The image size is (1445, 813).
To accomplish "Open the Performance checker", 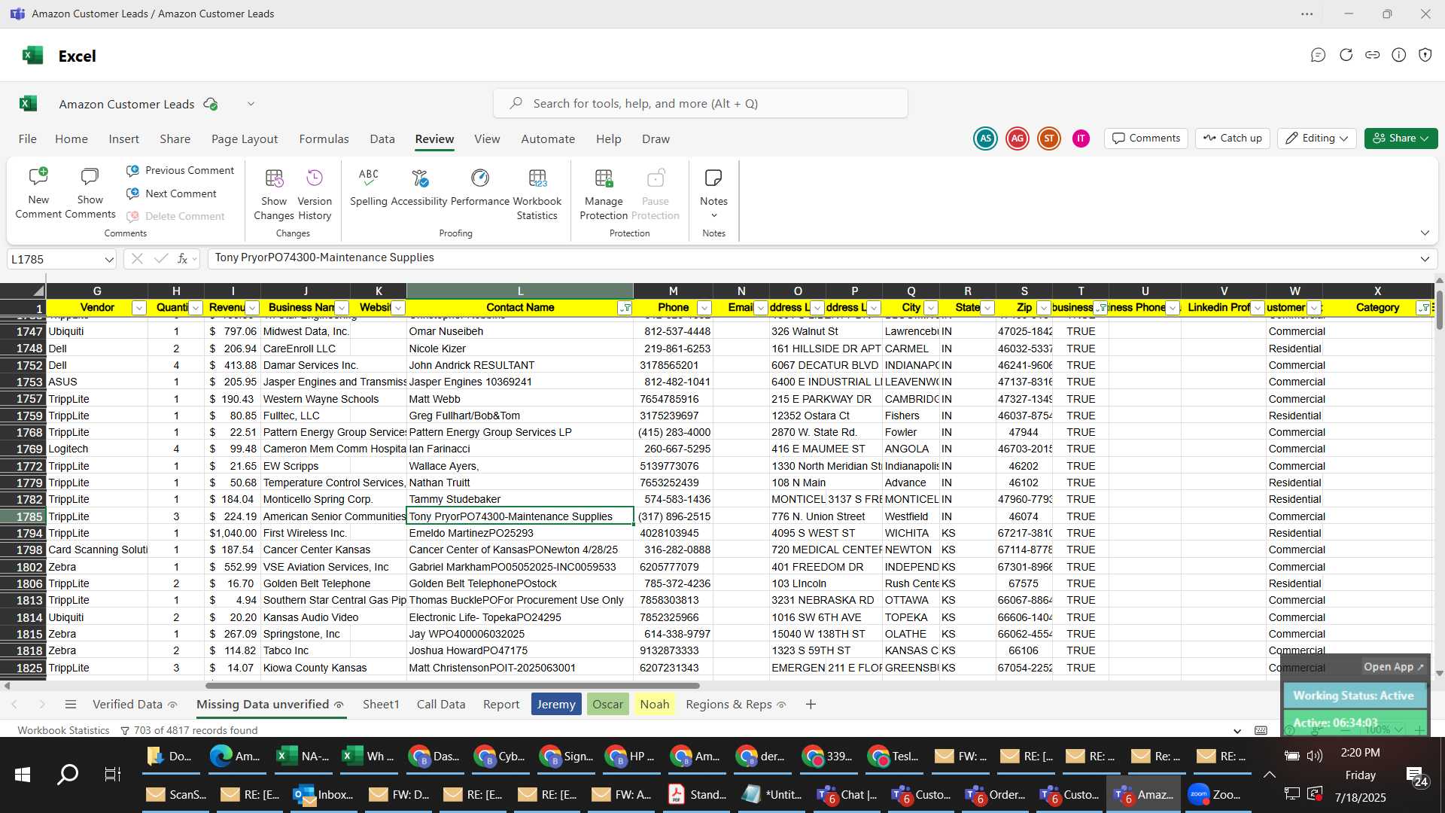I will coord(480,187).
